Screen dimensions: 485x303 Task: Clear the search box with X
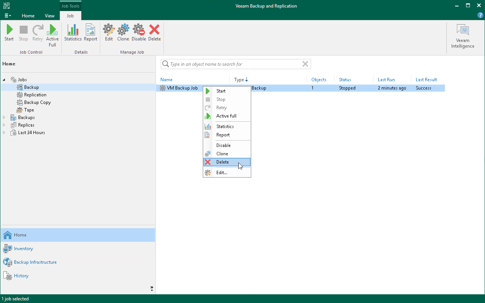305,64
